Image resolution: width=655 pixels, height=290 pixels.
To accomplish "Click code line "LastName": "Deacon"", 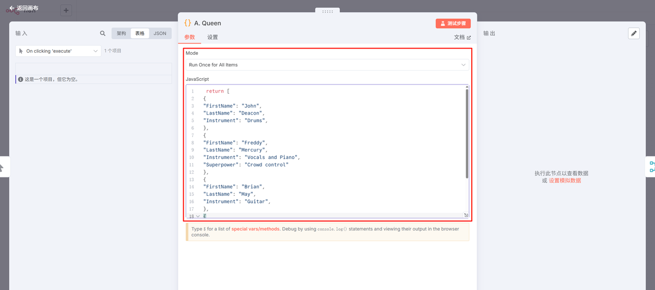I will click(234, 113).
